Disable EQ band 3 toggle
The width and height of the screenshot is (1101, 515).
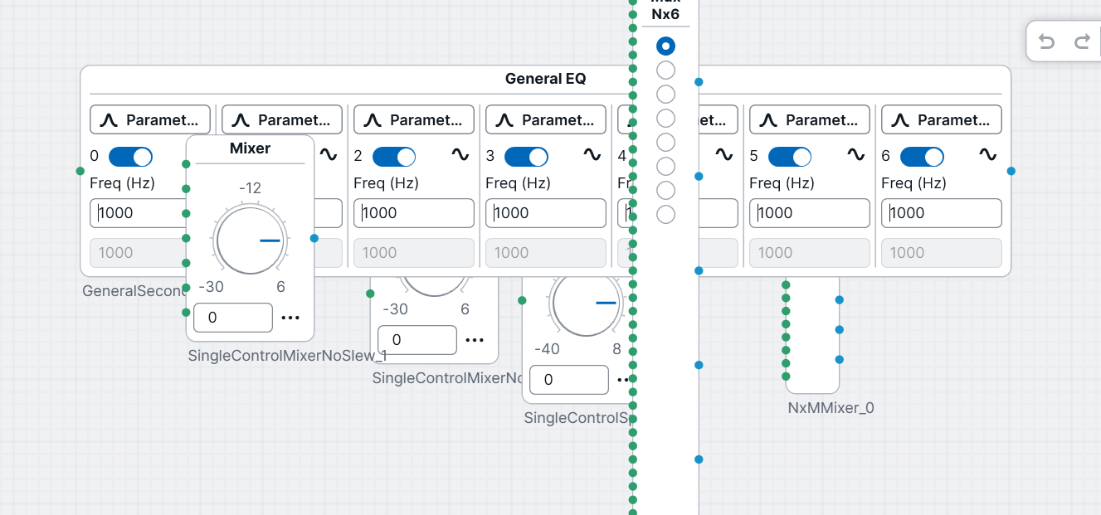526,157
